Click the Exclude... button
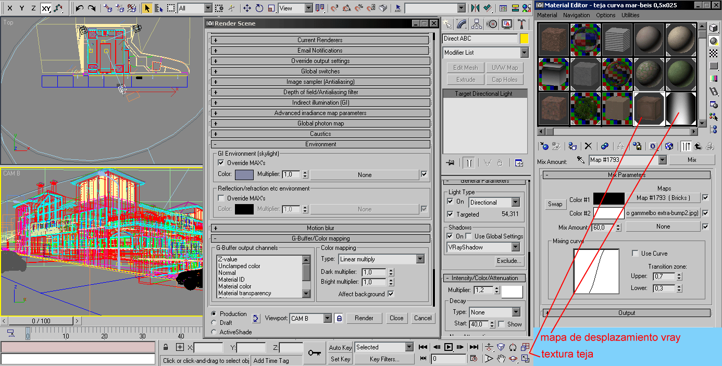This screenshot has height=366, width=722. pyautogui.click(x=509, y=261)
